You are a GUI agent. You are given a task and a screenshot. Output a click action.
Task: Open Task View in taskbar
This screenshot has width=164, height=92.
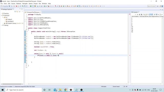pos(49,90)
